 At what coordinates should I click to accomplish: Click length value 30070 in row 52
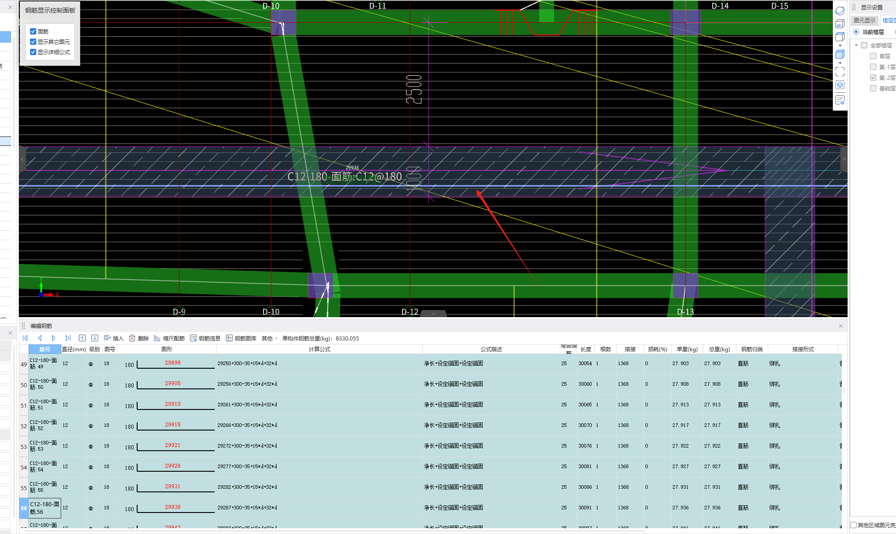pyautogui.click(x=585, y=425)
